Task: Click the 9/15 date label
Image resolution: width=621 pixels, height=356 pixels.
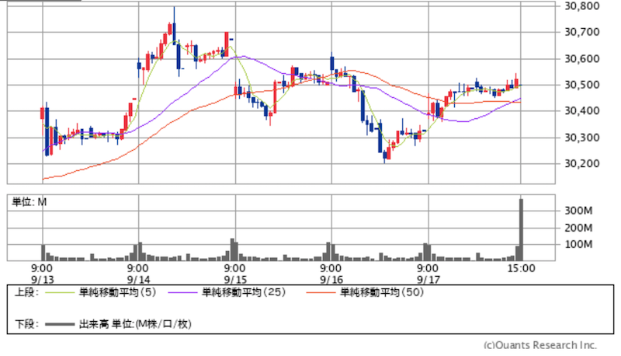Action: 235,280
